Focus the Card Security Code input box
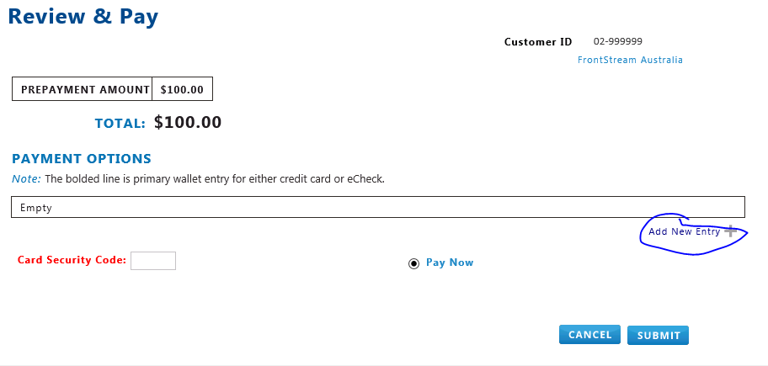 pyautogui.click(x=153, y=261)
